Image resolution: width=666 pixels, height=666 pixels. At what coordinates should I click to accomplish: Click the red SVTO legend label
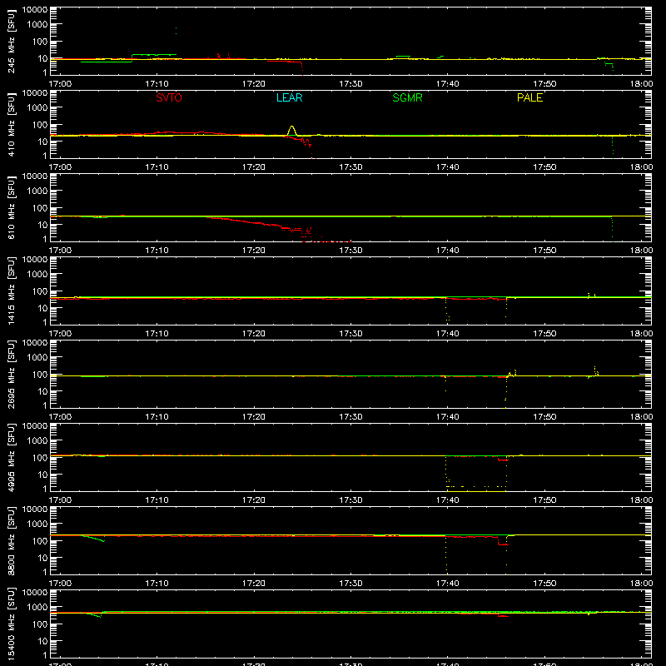click(169, 97)
